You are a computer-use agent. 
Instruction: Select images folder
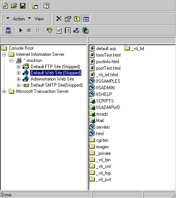pos(103,147)
